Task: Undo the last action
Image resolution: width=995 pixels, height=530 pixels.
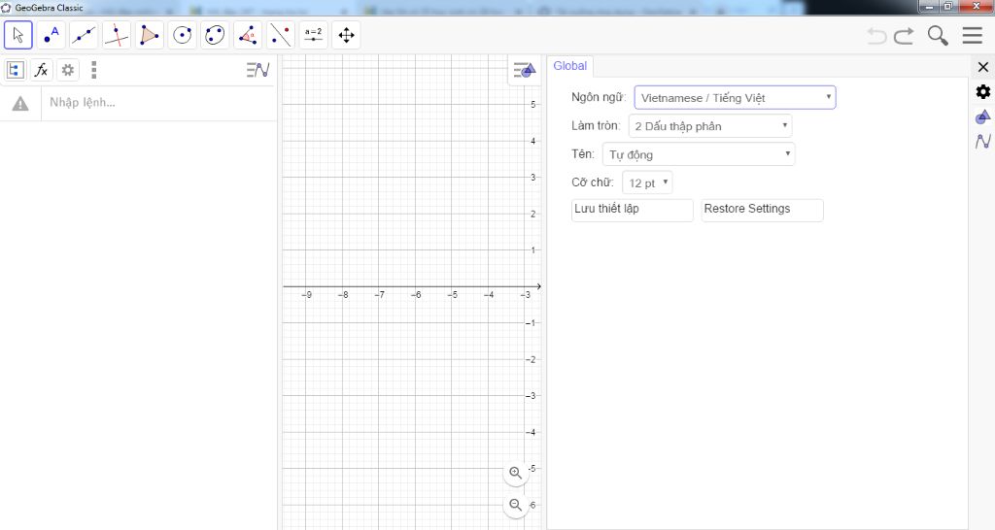Action: [x=877, y=36]
